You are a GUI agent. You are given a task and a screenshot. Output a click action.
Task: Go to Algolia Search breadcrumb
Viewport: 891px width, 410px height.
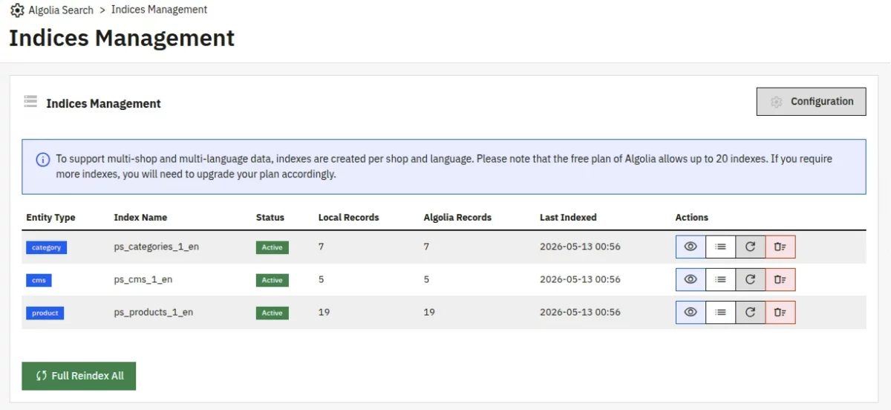tap(61, 10)
